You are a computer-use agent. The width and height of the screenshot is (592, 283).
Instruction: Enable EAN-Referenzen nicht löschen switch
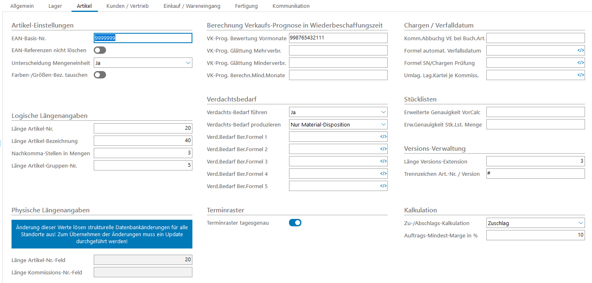tap(100, 51)
